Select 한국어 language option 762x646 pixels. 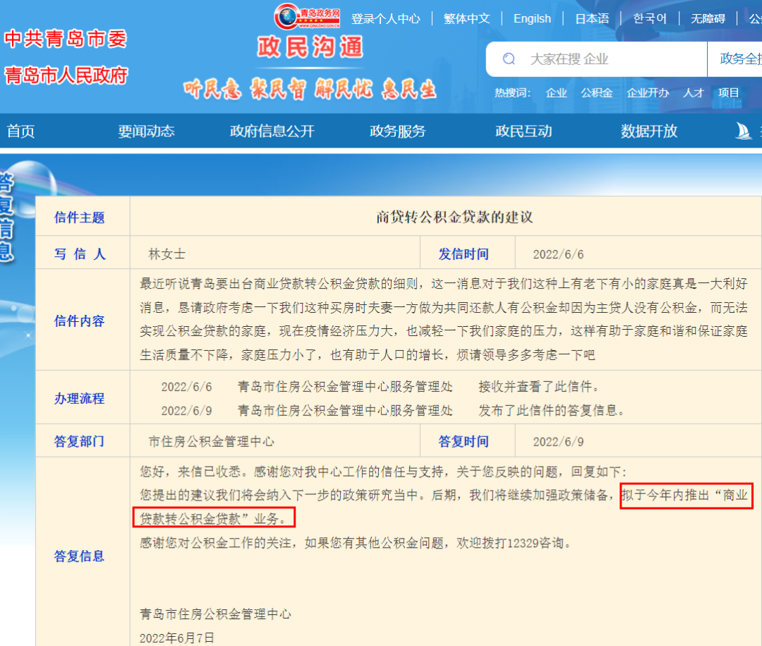point(650,18)
